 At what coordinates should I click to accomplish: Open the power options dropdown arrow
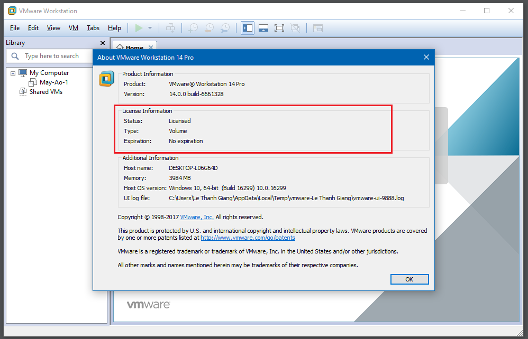[x=150, y=28]
